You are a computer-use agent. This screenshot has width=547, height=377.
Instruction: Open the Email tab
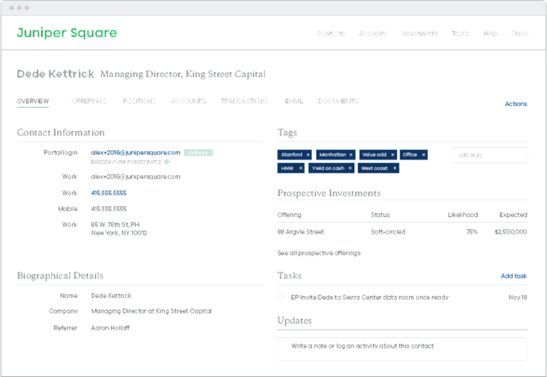294,101
